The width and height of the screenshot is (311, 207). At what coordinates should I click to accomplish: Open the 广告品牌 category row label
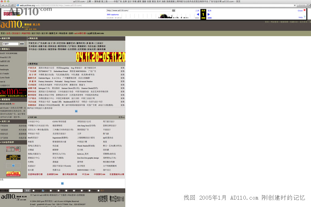[32, 71]
